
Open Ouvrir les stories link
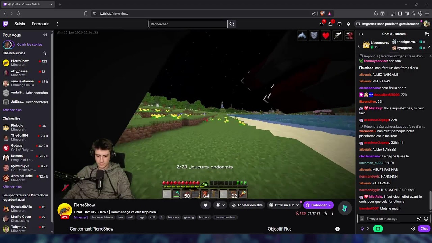click(30, 44)
